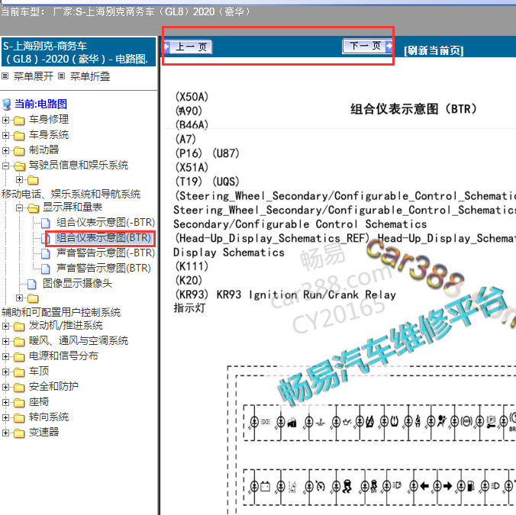This screenshot has width=516, height=515.
Task: Click the battery charge indicator symbol
Action: pyautogui.click(x=265, y=486)
